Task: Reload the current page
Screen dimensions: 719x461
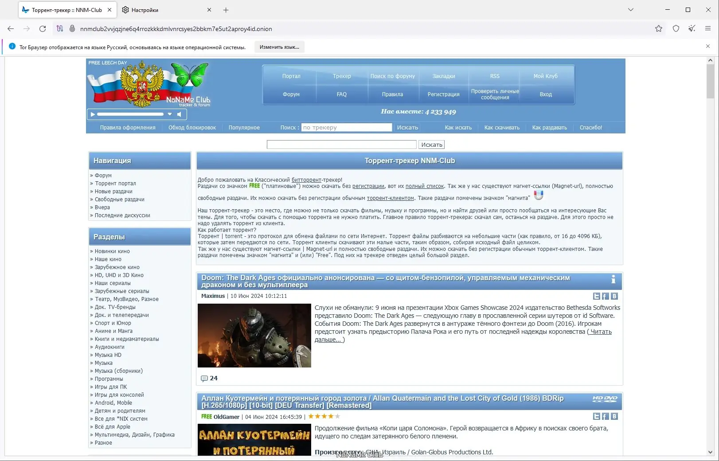Action: [x=43, y=29]
